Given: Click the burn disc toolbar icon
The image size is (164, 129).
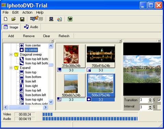Looking at the screenshot, I should pyautogui.click(x=59, y=19).
